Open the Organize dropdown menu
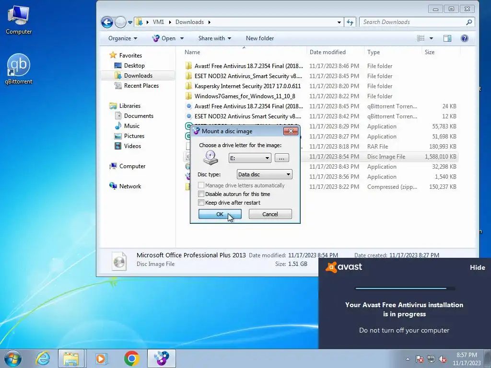 click(123, 38)
